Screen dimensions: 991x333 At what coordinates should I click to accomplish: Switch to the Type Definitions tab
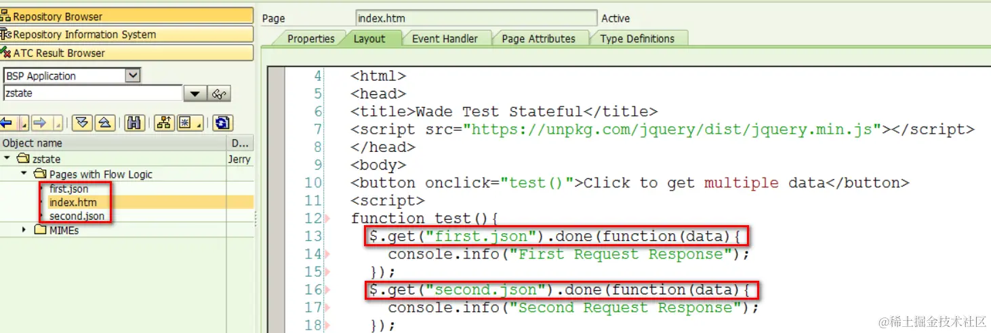click(637, 39)
